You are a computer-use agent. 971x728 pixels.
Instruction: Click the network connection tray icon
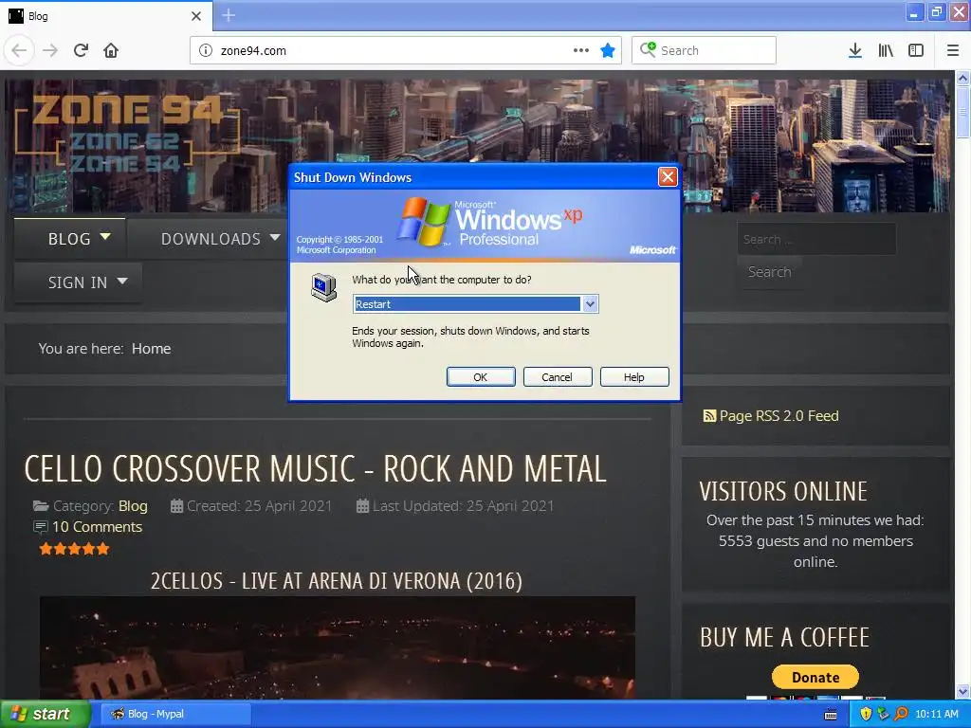883,714
